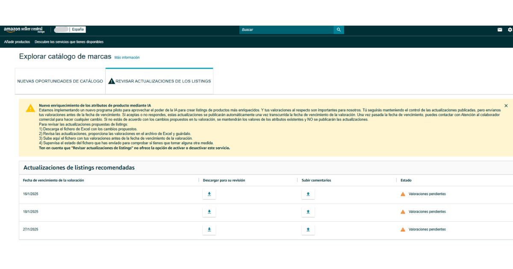Image resolution: width=513 pixels, height=269 pixels.
Task: Click the search magnifier icon
Action: (339, 30)
